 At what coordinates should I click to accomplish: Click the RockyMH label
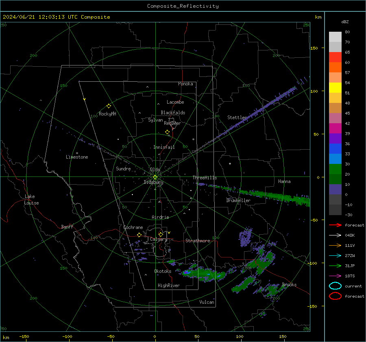[107, 114]
